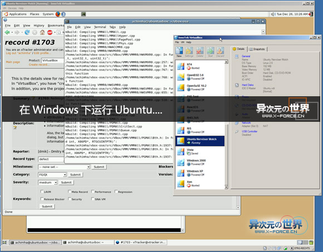Viewport: 323px width, 252px height.
Task: Click Log out achimha link
Action: [x=18, y=53]
